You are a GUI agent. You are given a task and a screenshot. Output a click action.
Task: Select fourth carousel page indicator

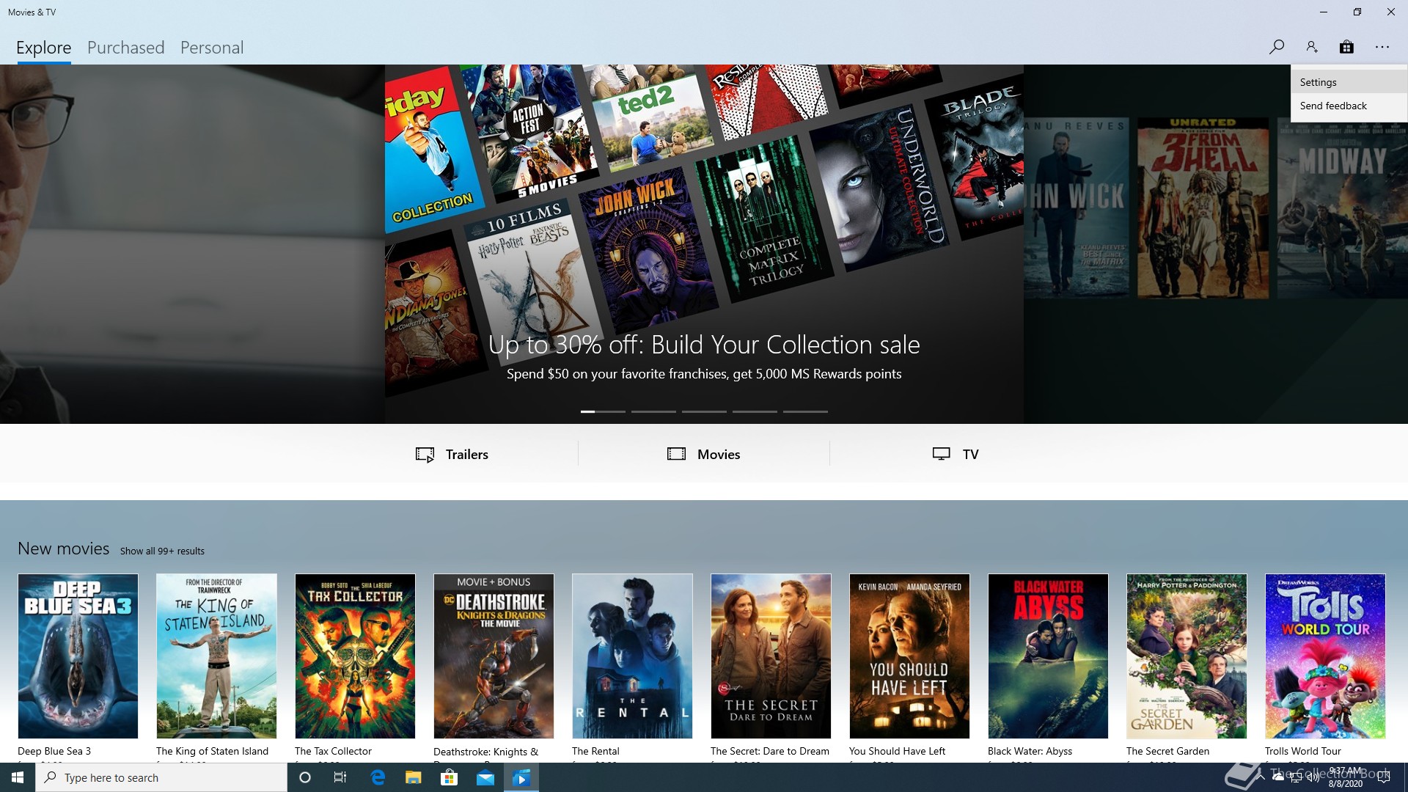point(755,411)
